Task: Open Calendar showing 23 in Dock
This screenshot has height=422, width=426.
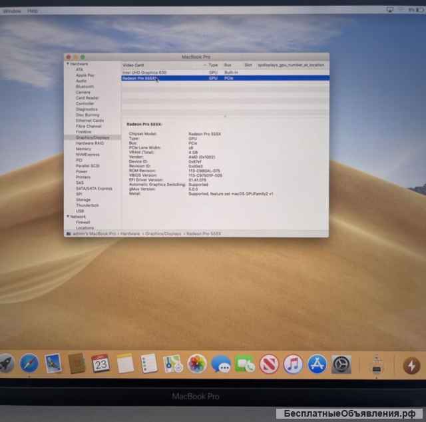Action: (101, 363)
